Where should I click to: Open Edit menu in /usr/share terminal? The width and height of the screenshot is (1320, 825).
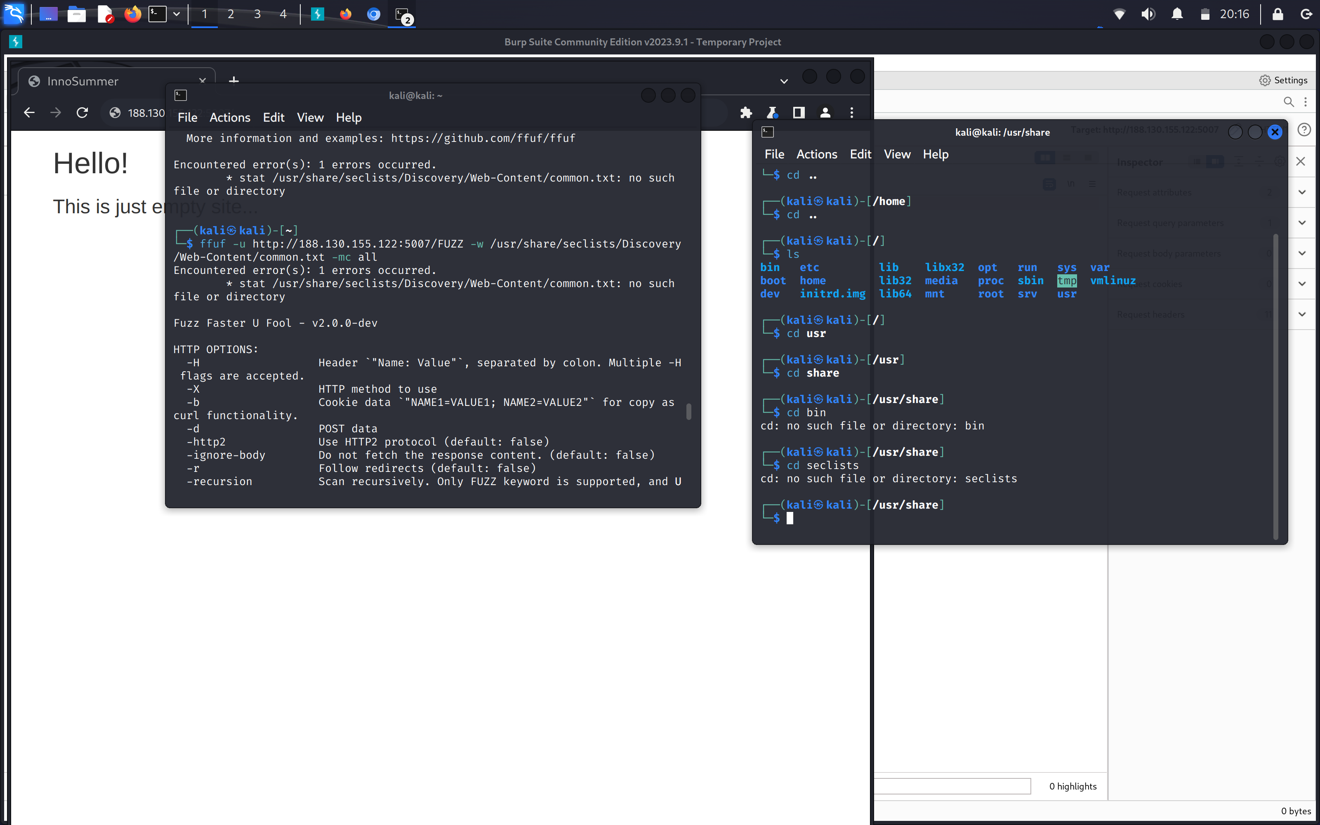861,154
